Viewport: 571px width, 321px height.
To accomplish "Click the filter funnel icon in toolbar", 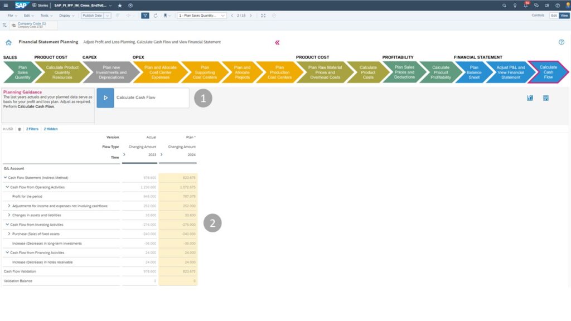I will coord(145,16).
